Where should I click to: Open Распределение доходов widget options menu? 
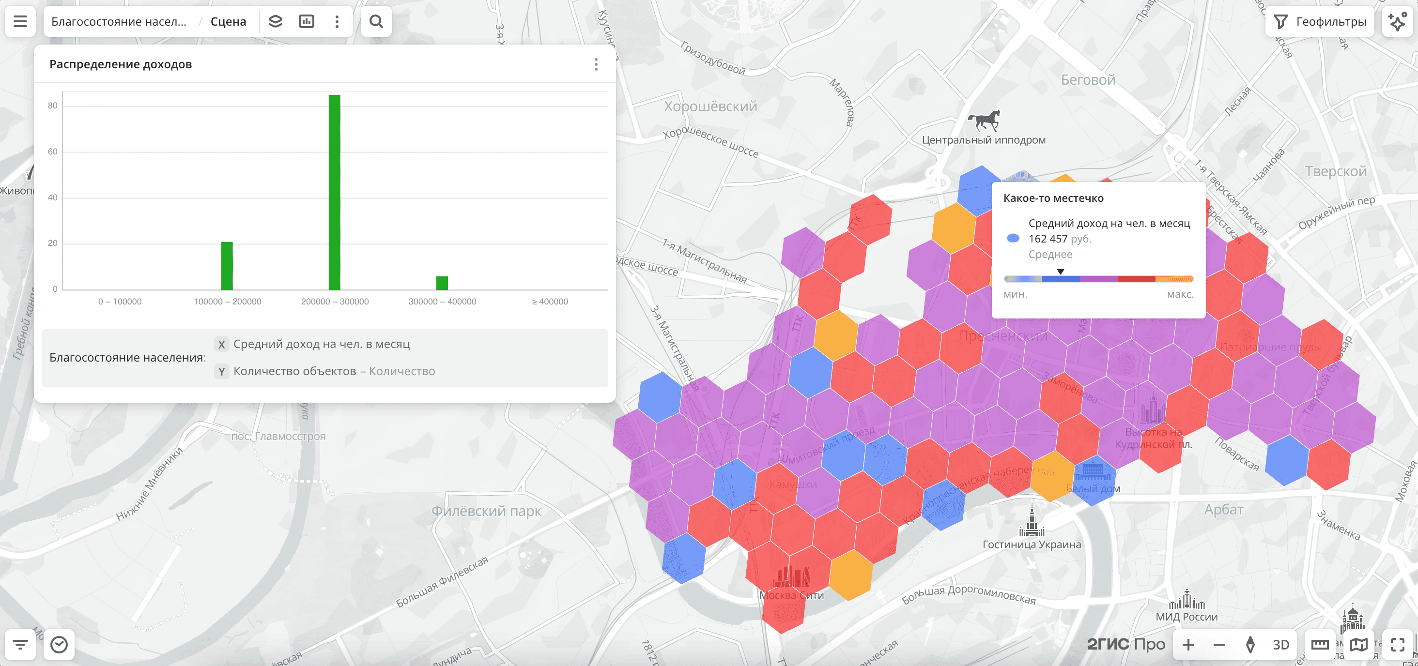596,64
